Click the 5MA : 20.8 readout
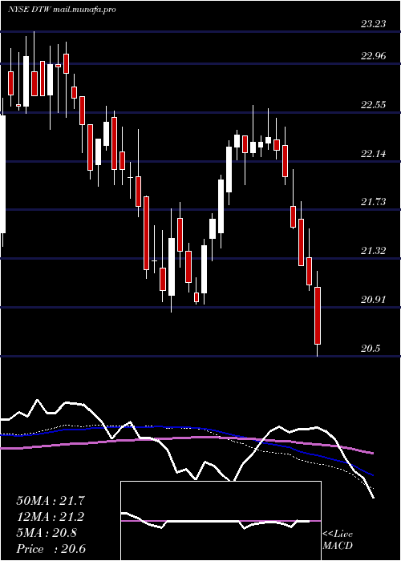The height and width of the screenshot is (561, 401). 47,533
